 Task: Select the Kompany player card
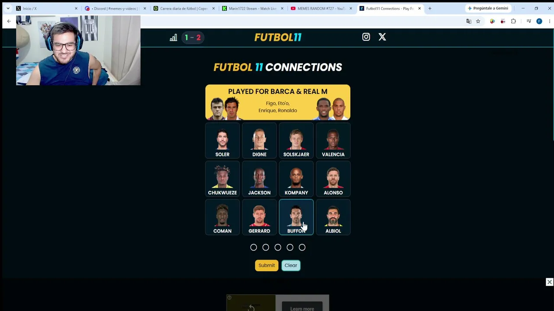point(296,179)
